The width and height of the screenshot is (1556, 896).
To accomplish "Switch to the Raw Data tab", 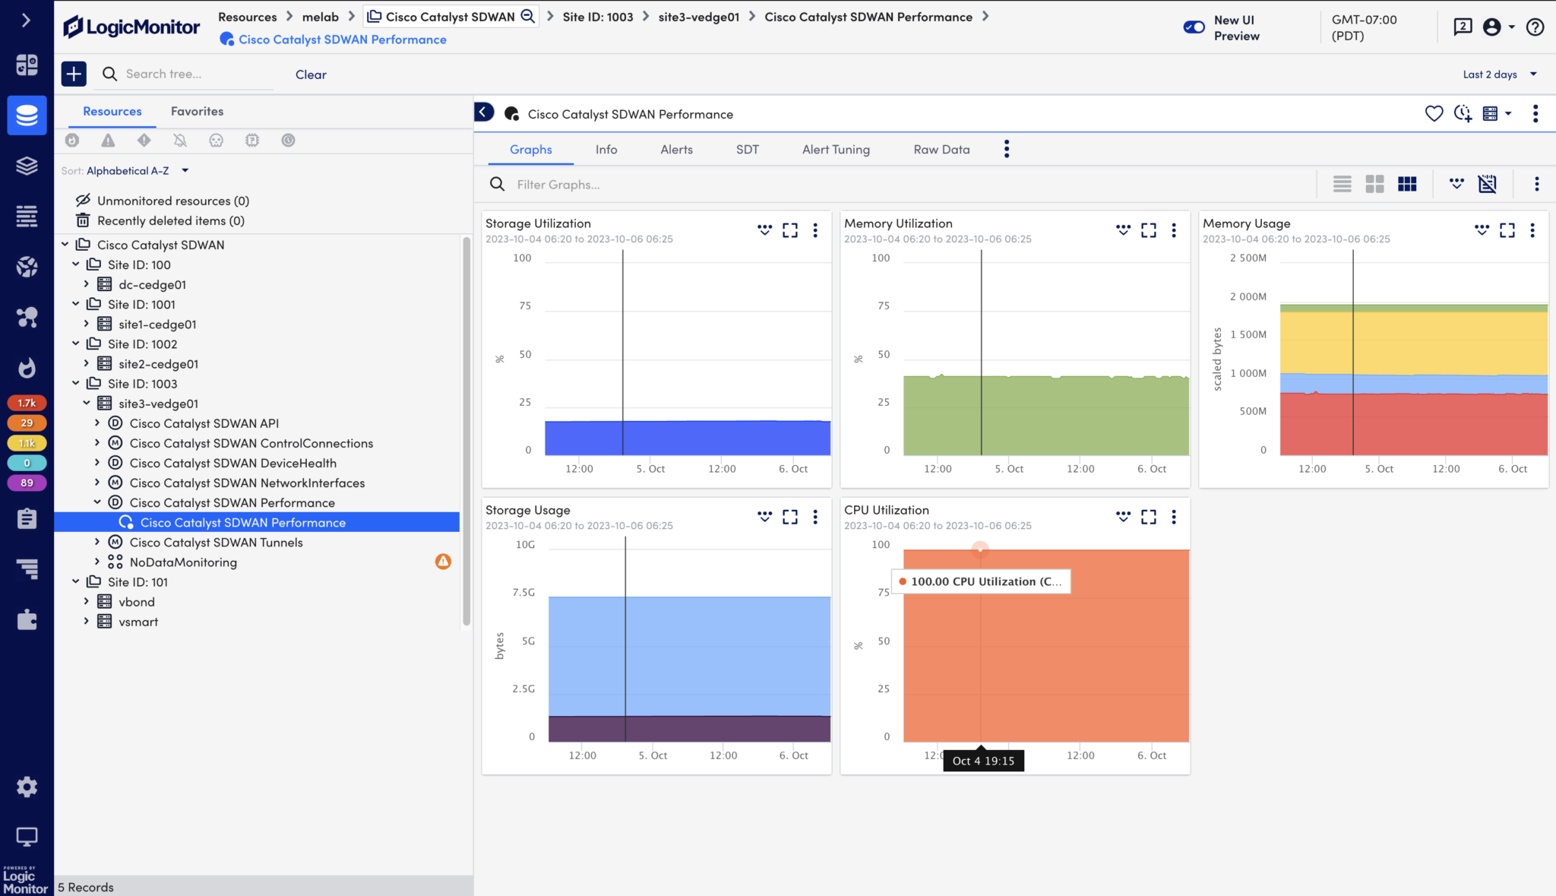I will 941,149.
